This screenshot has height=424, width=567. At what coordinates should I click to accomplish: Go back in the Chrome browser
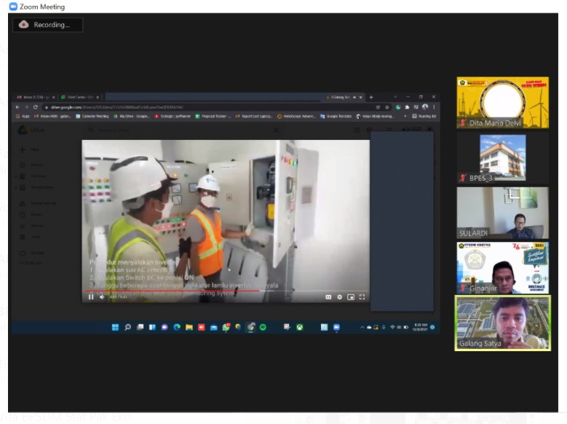(17, 107)
